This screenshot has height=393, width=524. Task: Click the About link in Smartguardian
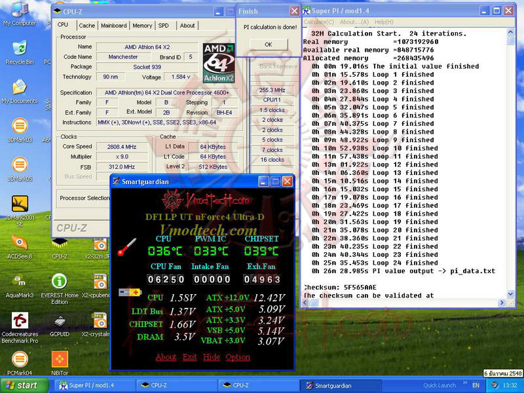click(166, 357)
